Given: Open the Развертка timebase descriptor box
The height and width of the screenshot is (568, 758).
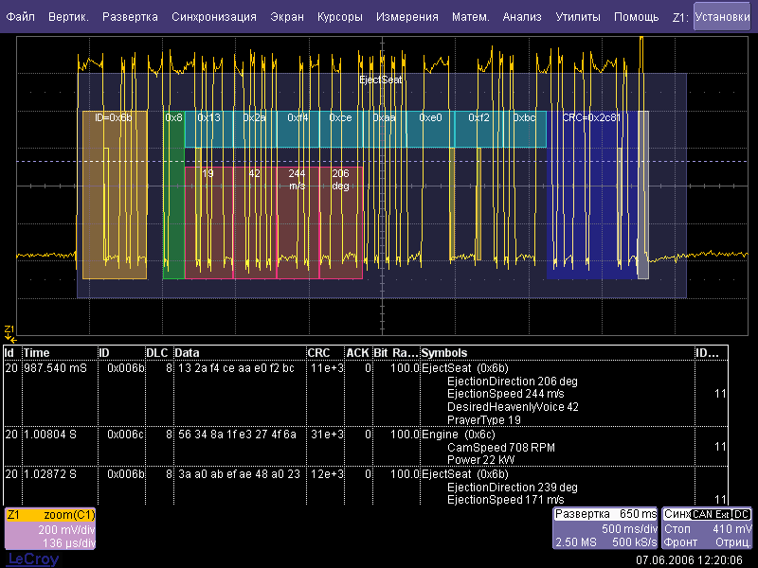Looking at the screenshot, I should pos(605,528).
